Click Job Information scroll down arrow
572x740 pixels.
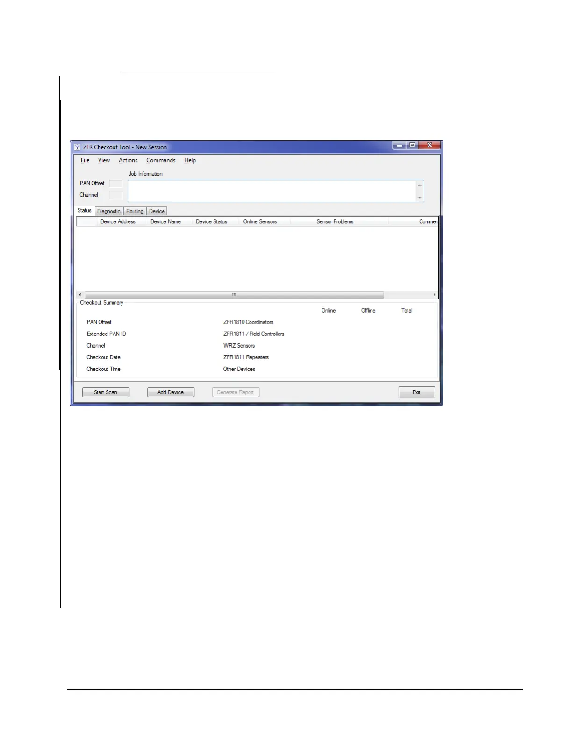pyautogui.click(x=420, y=198)
